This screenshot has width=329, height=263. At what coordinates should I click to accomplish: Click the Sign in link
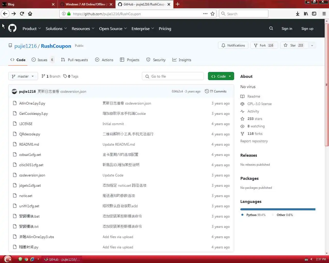287,29
